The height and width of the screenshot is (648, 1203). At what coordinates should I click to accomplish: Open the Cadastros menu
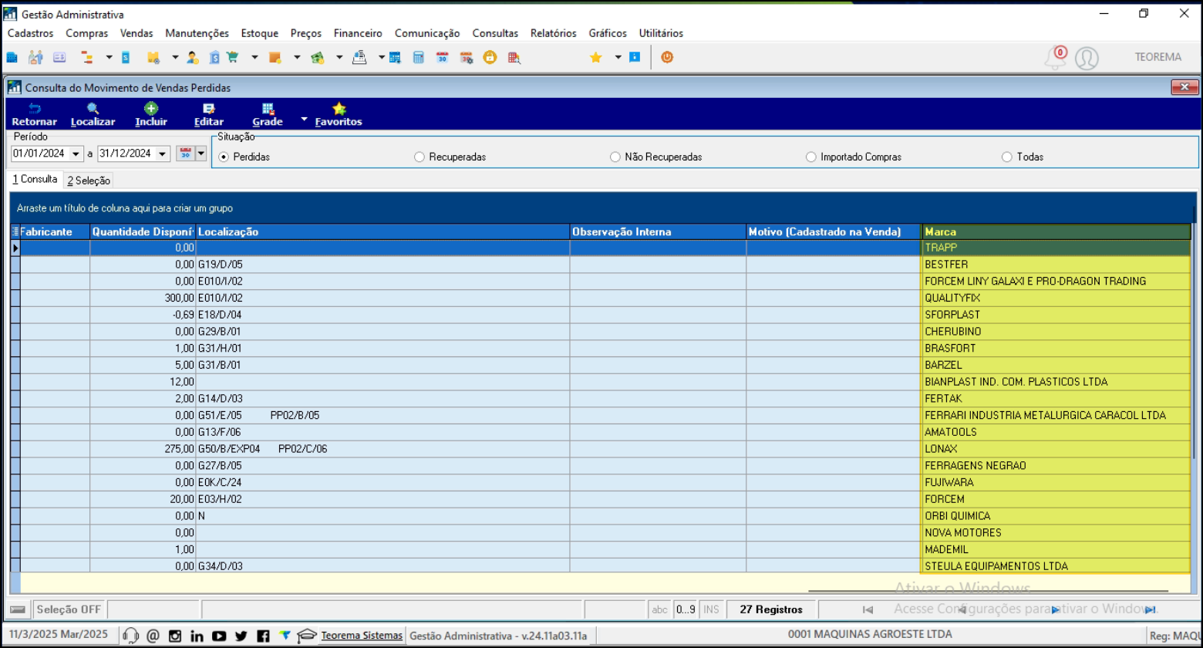30,33
